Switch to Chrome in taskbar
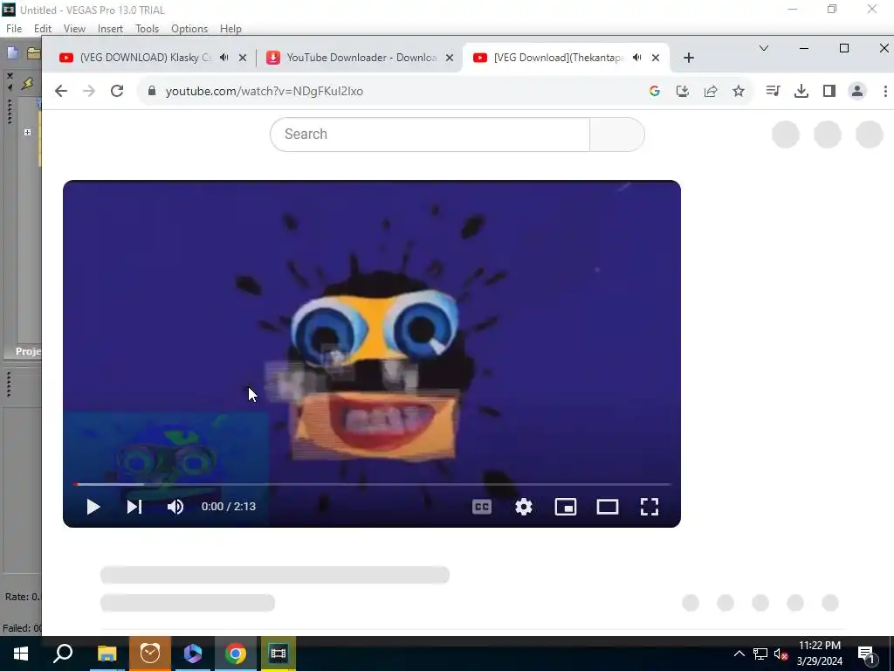This screenshot has width=894, height=671. (x=236, y=654)
